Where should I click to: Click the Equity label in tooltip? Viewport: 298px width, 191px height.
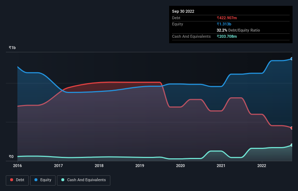[x=177, y=24]
